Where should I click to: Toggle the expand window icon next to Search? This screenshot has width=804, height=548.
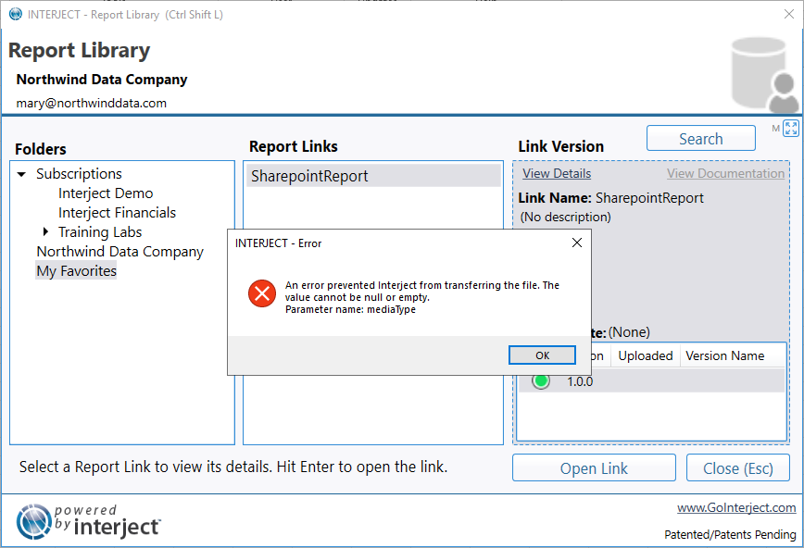coord(791,128)
